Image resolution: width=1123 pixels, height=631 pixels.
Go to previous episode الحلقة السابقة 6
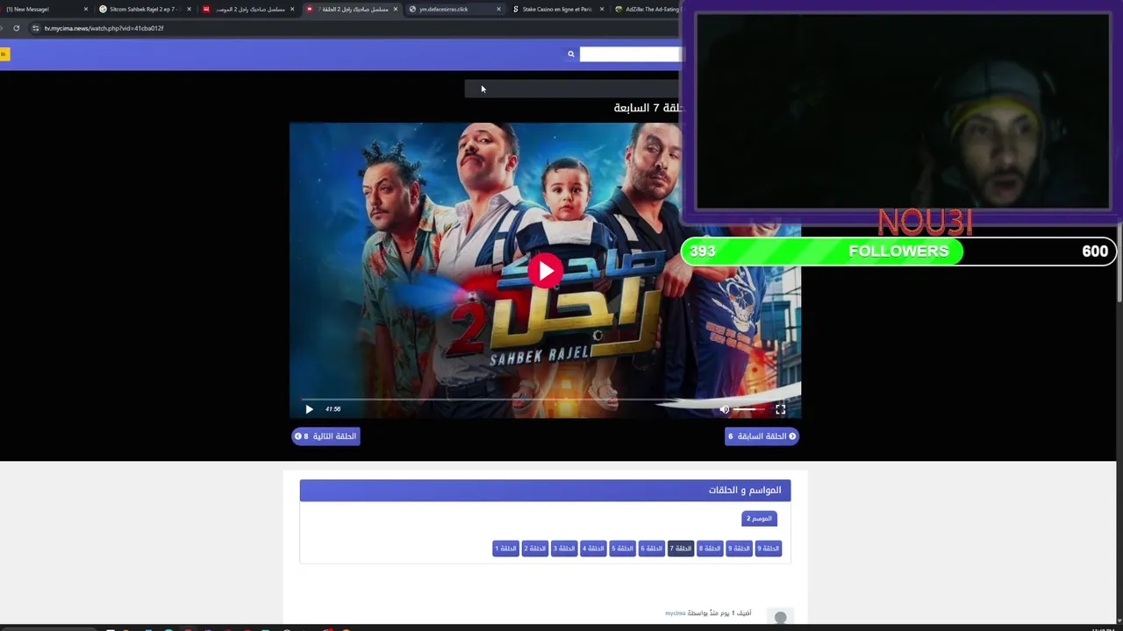coord(762,436)
